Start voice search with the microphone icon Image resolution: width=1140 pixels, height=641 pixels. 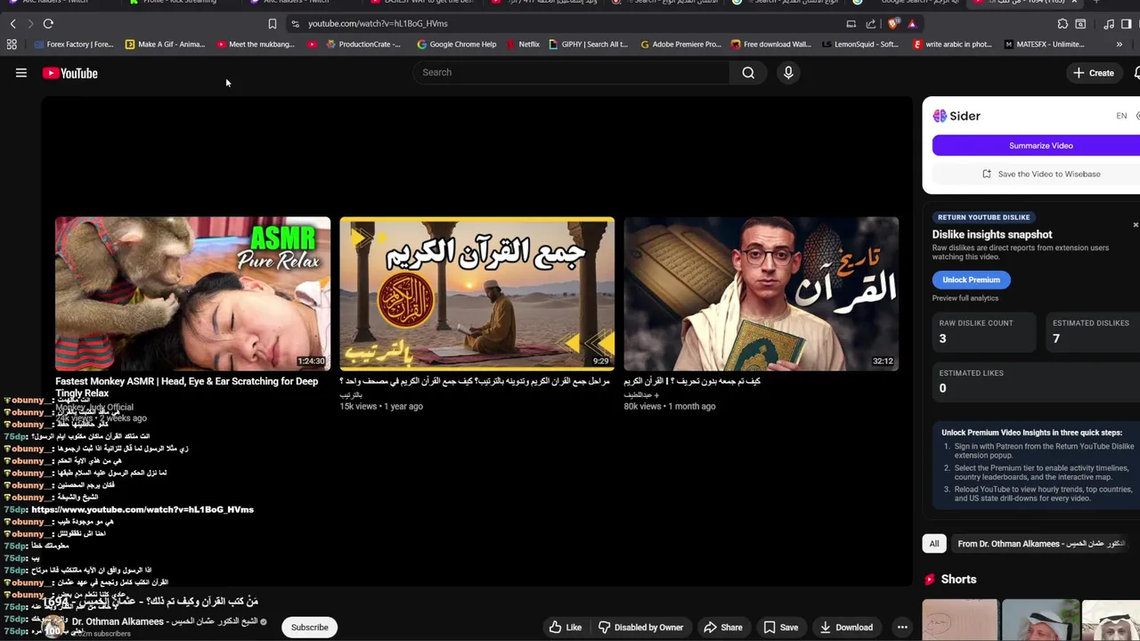(788, 72)
